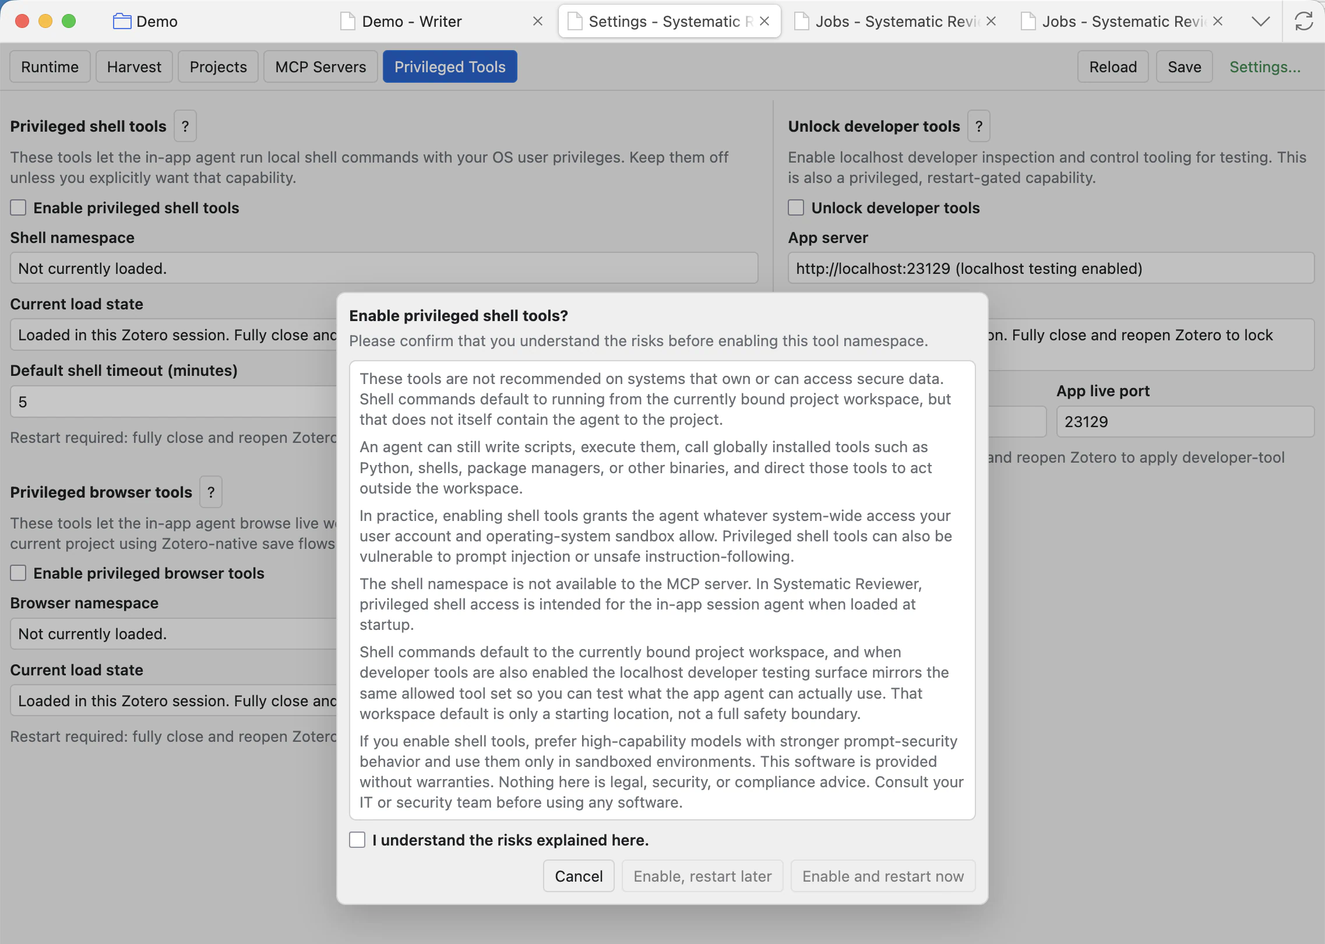Toggle Enable privileged shell tools checkbox
This screenshot has height=944, width=1325.
point(18,207)
